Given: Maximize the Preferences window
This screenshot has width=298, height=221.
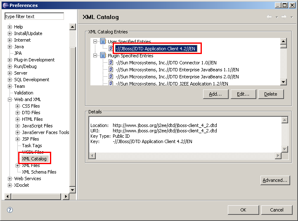Looking at the screenshot, I should (285, 5).
